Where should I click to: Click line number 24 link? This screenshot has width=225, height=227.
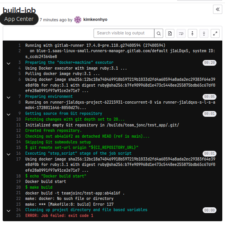click(x=19, y=210)
